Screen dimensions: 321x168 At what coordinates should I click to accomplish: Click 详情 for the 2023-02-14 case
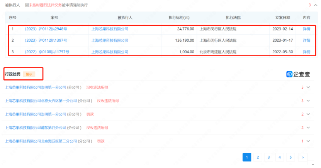pyautogui.click(x=306, y=29)
